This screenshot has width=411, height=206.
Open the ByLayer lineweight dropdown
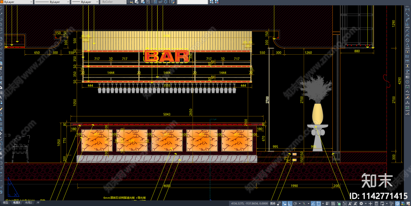pos(85,2)
